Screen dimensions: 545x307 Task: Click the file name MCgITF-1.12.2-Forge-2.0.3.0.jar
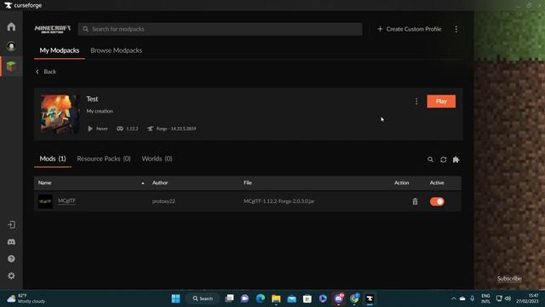tap(279, 201)
